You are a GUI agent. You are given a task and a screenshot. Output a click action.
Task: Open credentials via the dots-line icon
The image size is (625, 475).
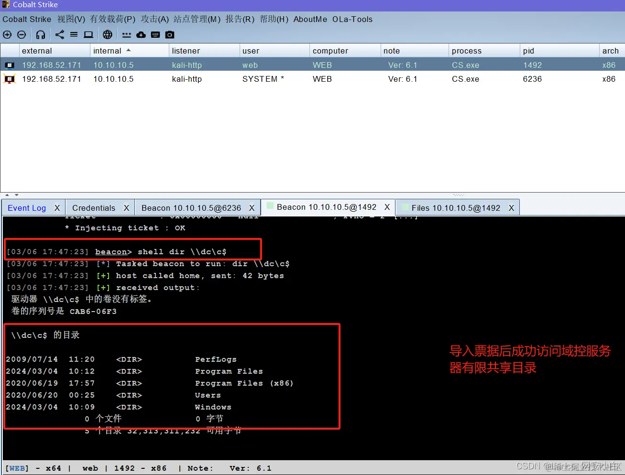pyautogui.click(x=126, y=34)
